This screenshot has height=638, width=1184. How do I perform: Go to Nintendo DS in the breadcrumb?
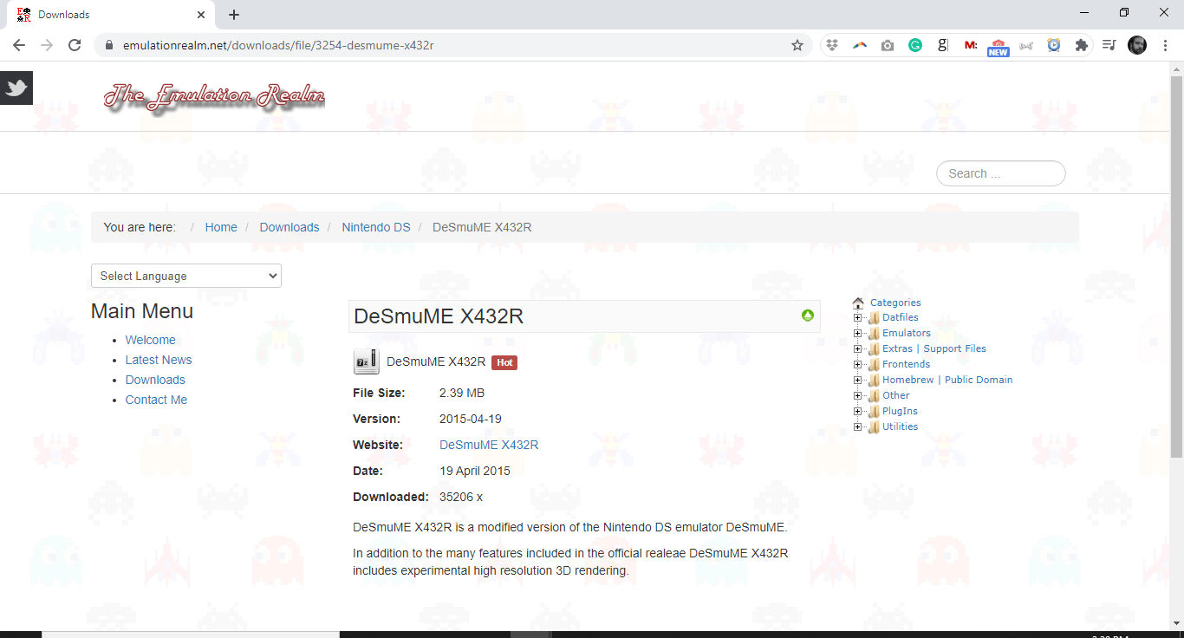[376, 227]
